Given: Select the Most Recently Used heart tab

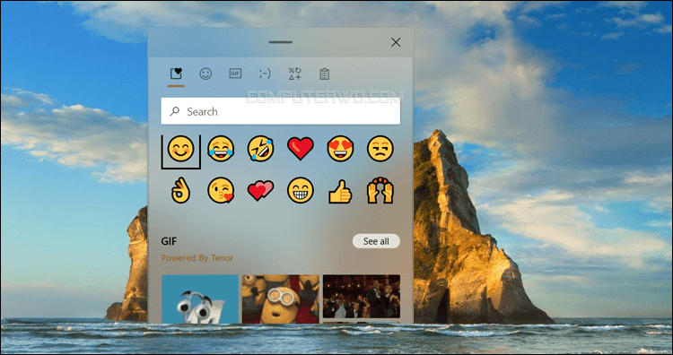Looking at the screenshot, I should coord(176,74).
